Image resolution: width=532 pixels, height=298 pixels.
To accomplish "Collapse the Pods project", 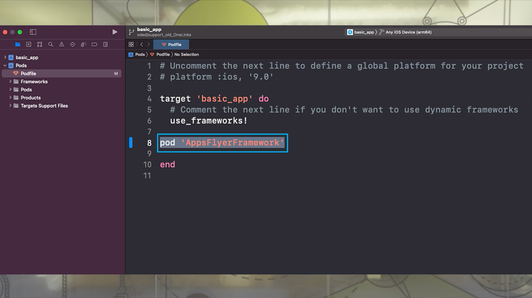I will tap(5, 65).
